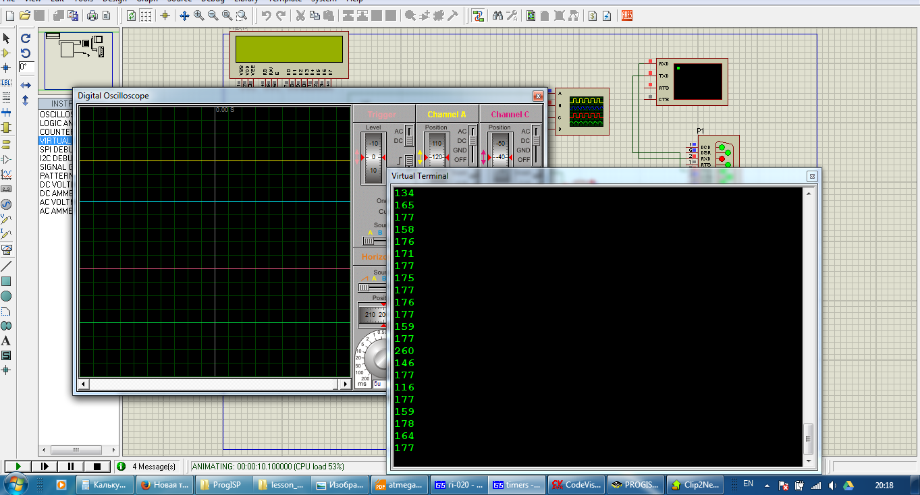
Task: Select the 2D Text tool (letter A)
Action: (6, 341)
